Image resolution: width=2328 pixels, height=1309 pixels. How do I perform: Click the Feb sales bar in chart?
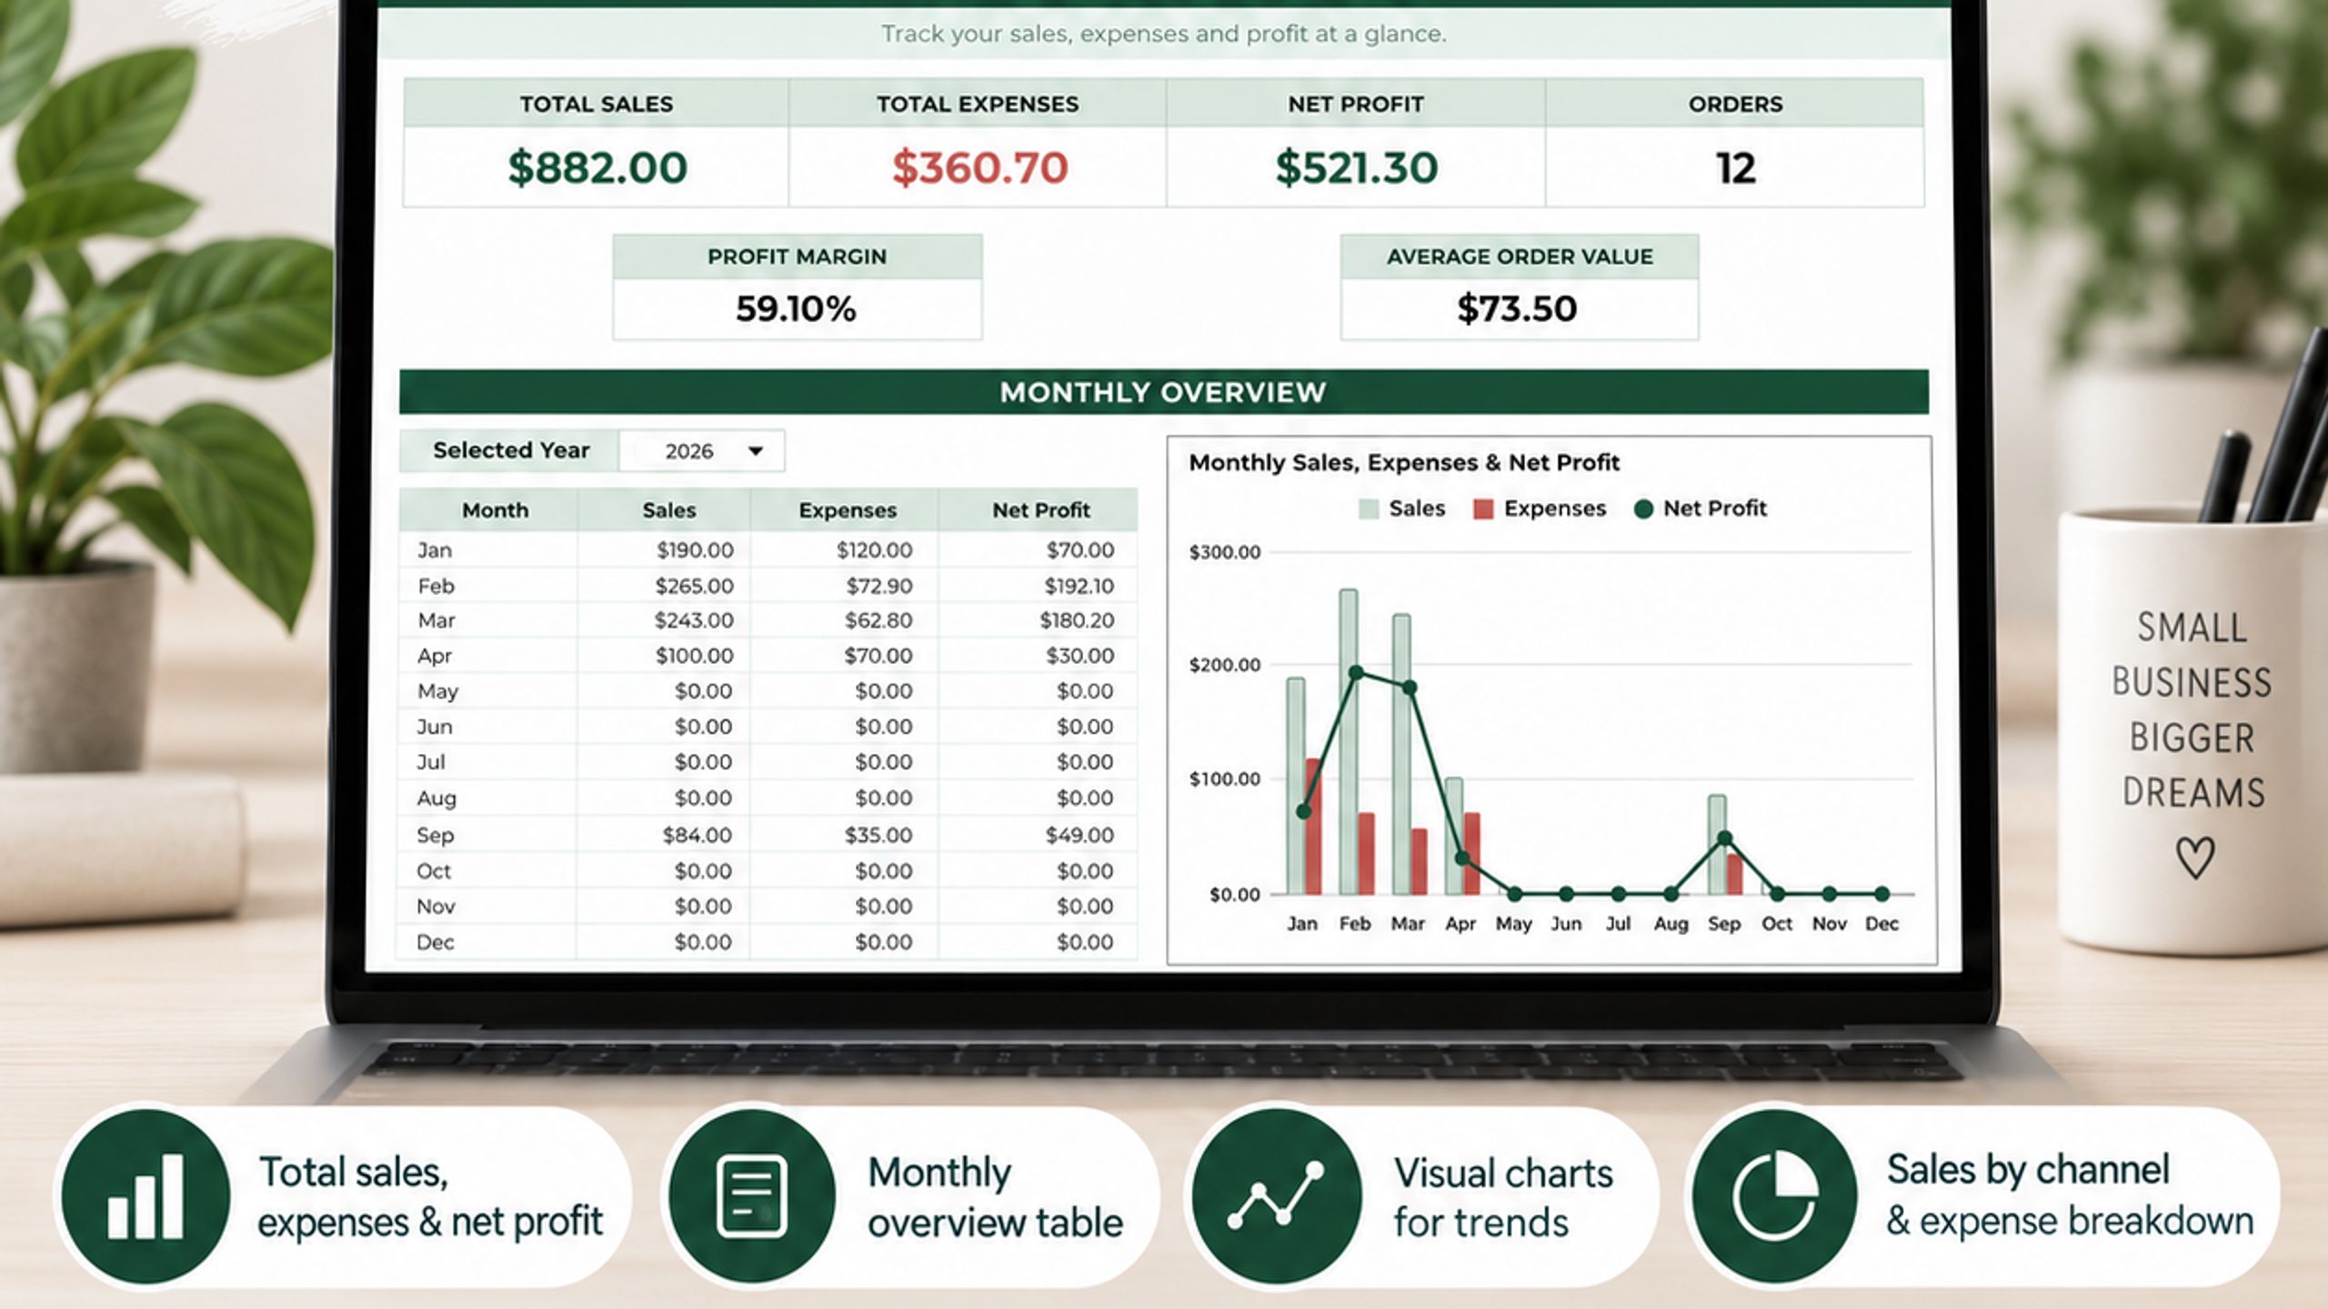tap(1348, 741)
